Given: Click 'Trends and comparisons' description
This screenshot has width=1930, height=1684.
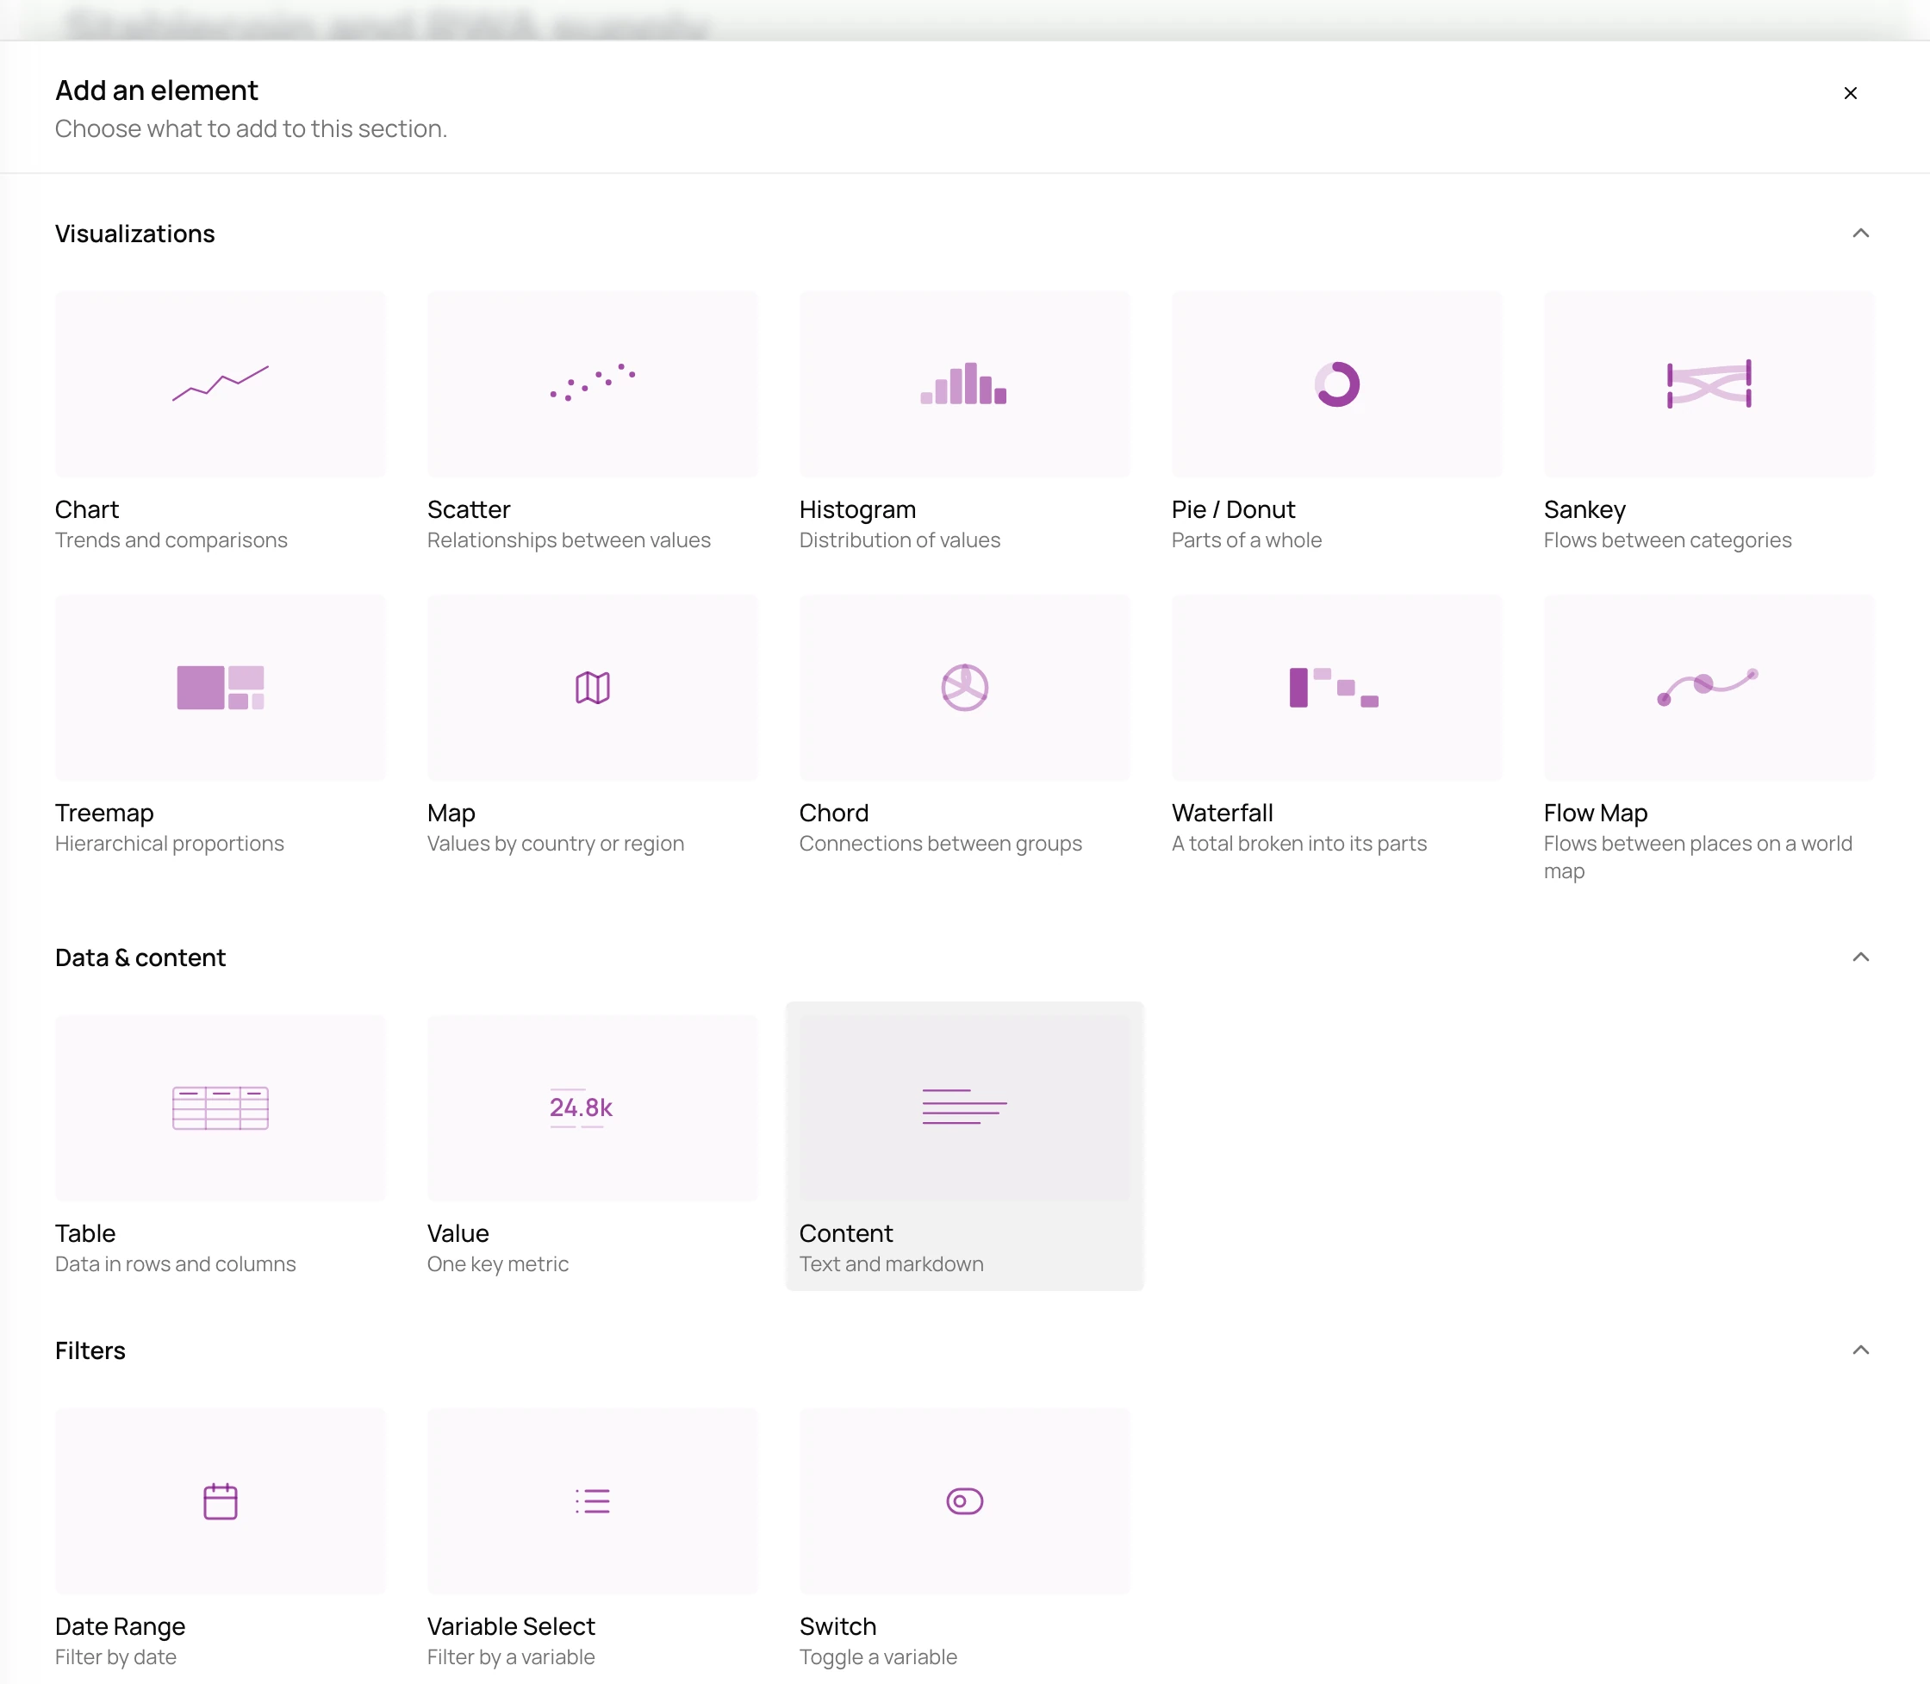Looking at the screenshot, I should [171, 540].
